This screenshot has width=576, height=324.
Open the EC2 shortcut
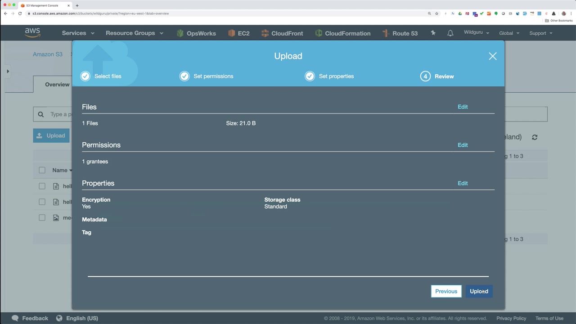coord(239,33)
